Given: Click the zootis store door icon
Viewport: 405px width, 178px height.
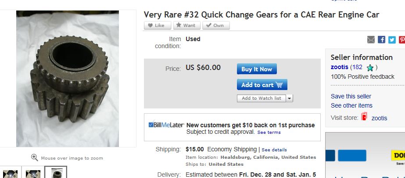Looking at the screenshot, I should 364,117.
